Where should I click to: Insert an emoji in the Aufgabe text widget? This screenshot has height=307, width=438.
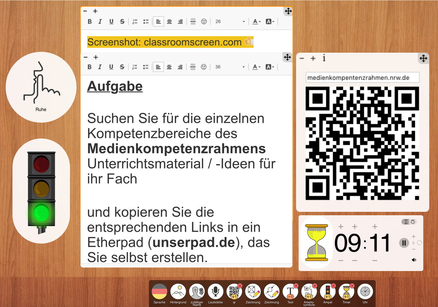[203, 67]
